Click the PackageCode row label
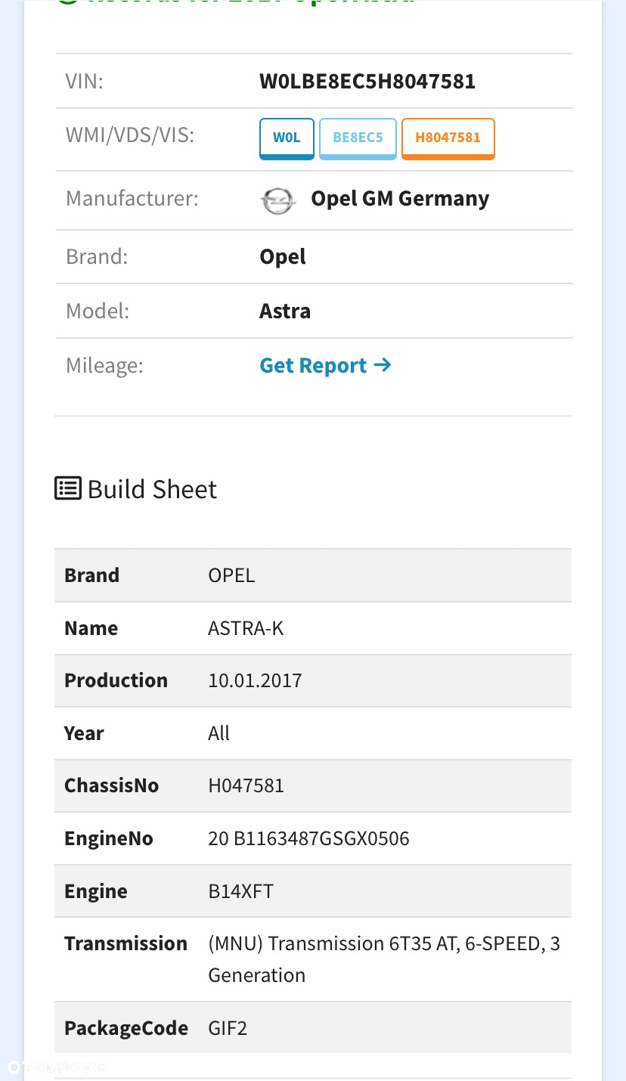 point(126,1029)
